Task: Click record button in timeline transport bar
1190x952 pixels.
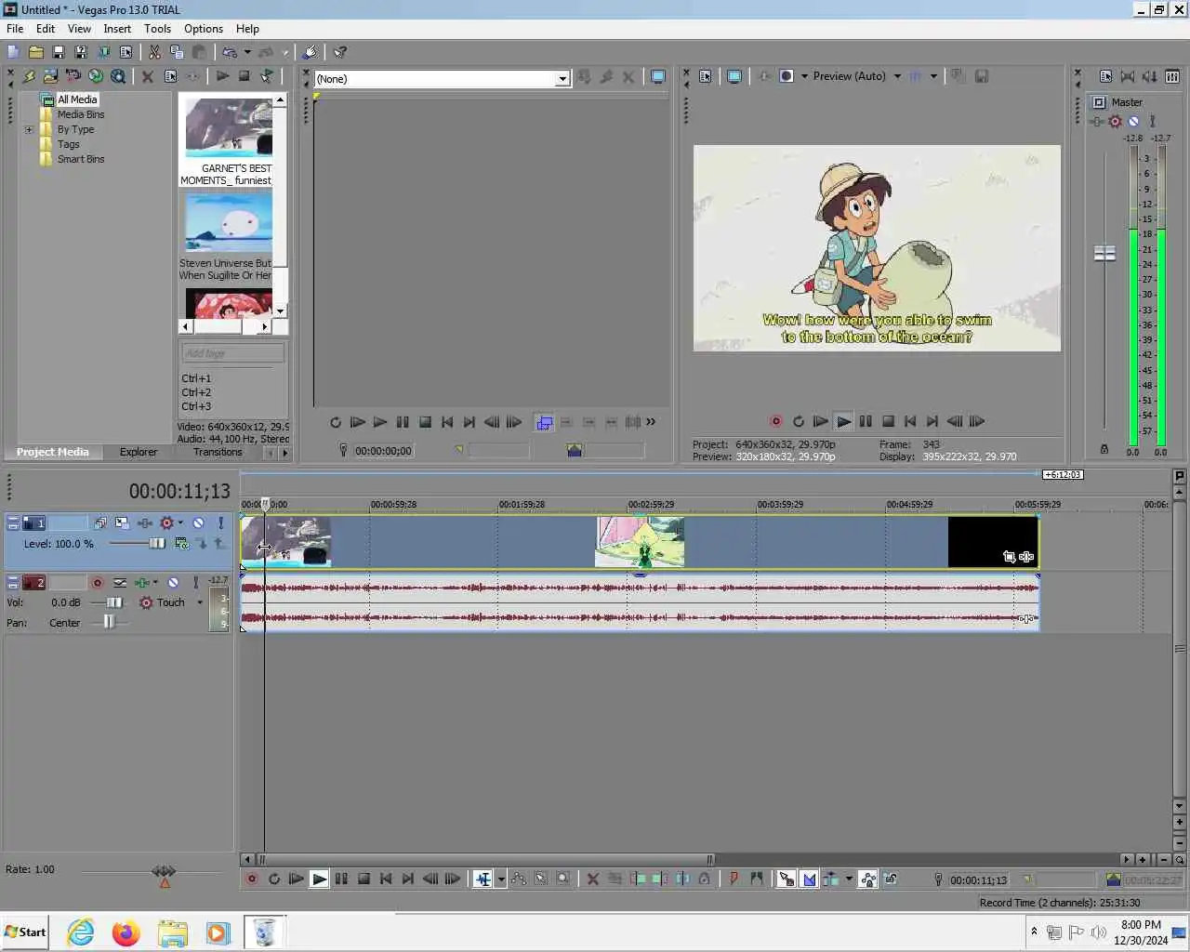Action: click(251, 879)
